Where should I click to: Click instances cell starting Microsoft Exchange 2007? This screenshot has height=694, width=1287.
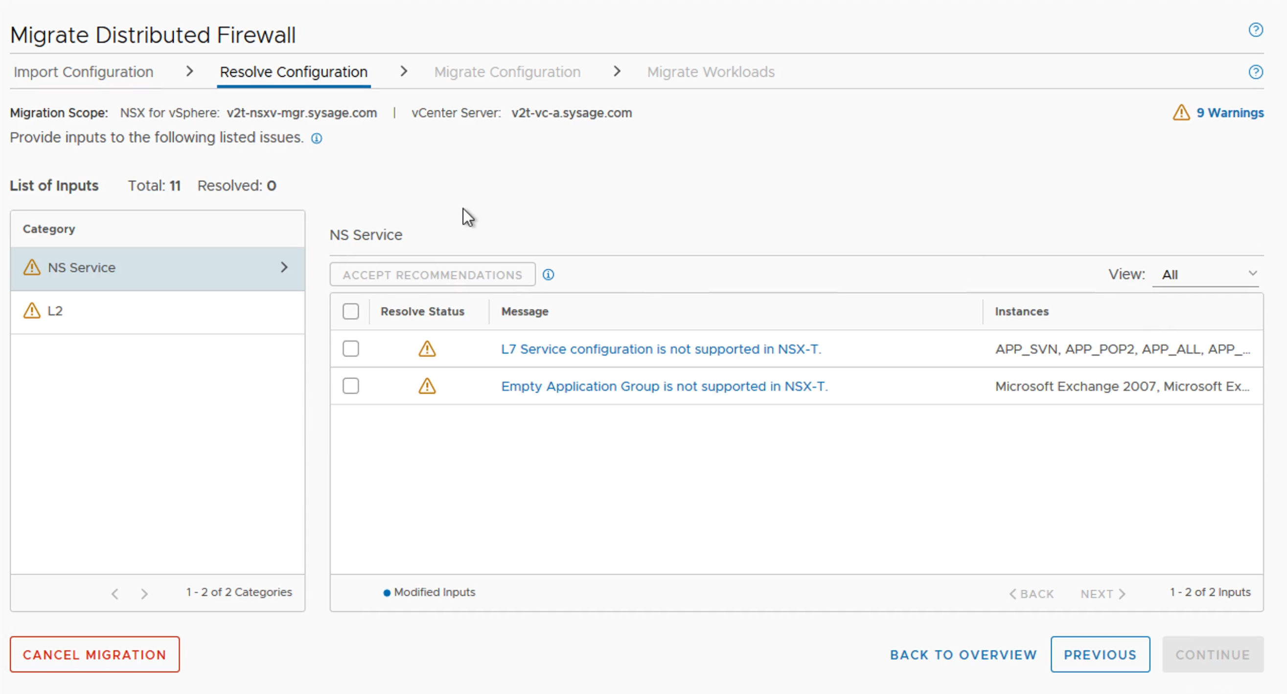pos(1122,386)
